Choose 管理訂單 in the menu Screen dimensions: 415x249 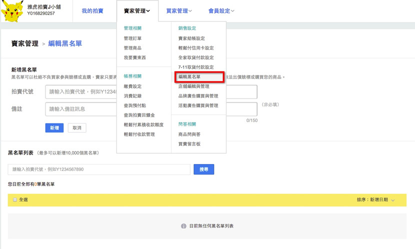point(132,38)
